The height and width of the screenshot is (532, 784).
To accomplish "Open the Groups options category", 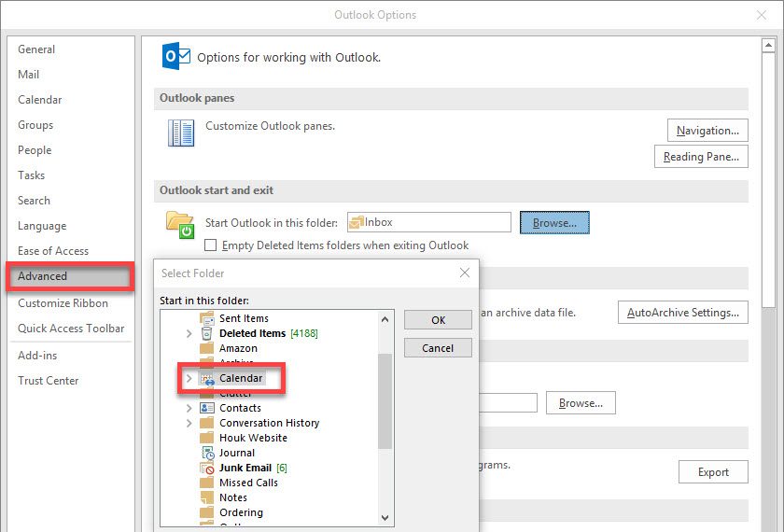I will click(35, 125).
